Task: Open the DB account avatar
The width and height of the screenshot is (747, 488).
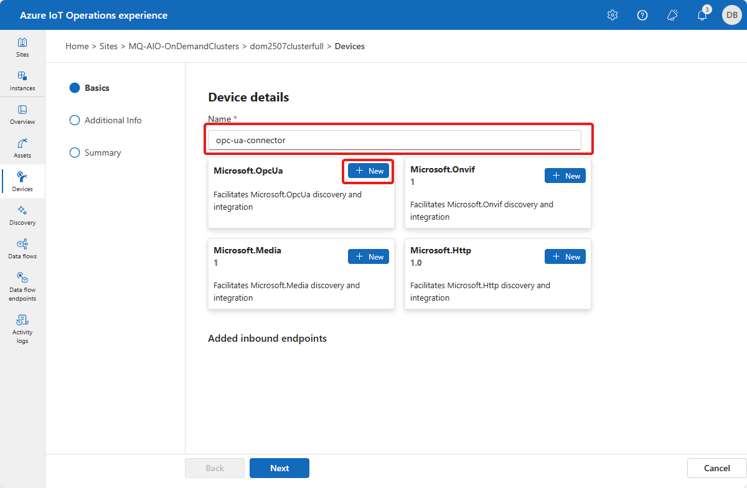Action: point(731,15)
